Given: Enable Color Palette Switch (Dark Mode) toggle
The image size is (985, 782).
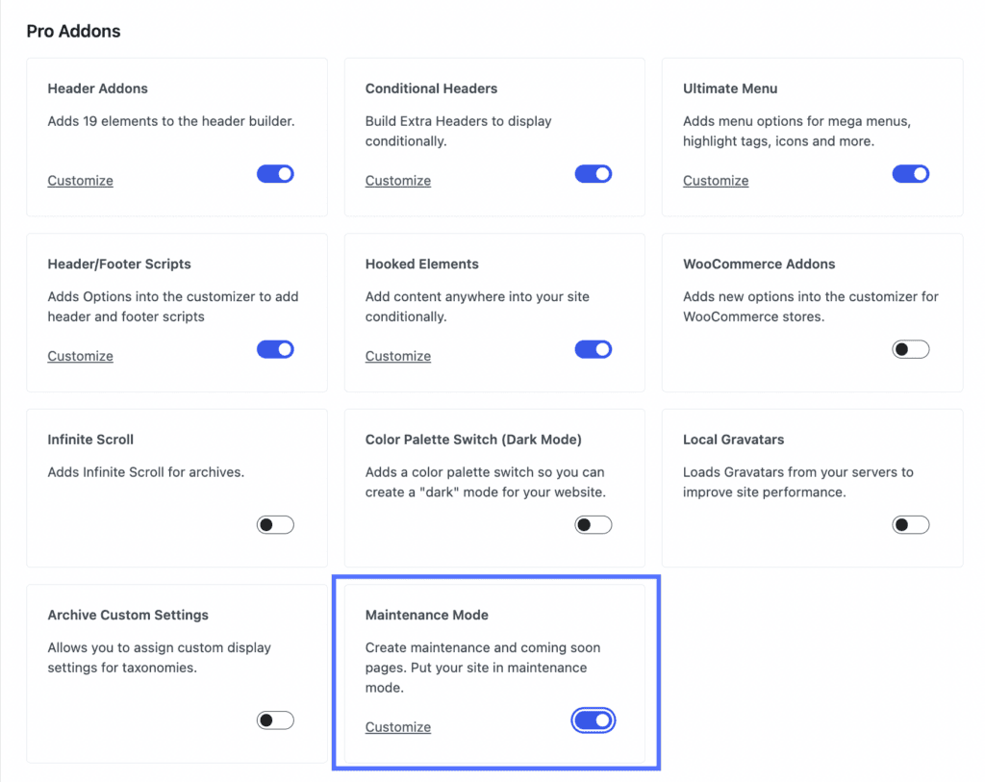Looking at the screenshot, I should coord(593,525).
